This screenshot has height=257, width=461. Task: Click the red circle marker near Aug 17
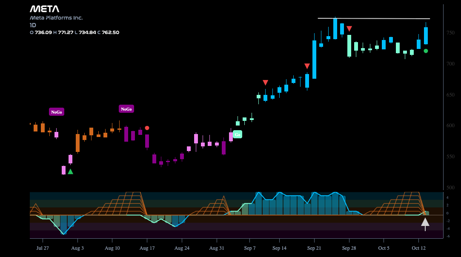point(147,128)
